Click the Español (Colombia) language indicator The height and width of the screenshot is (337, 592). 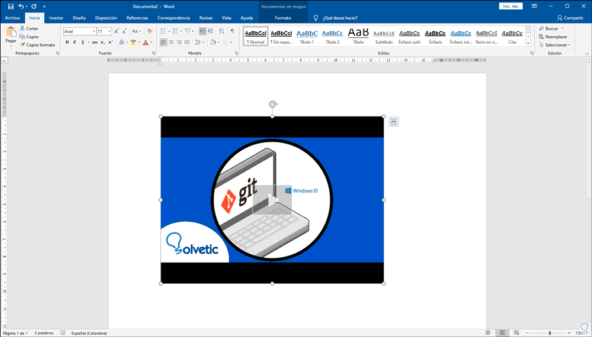pyautogui.click(x=89, y=333)
